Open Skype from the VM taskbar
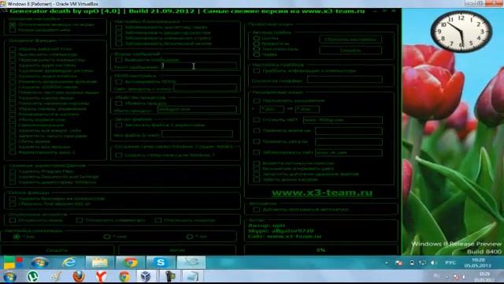This screenshot has width=504, height=284. point(161,263)
